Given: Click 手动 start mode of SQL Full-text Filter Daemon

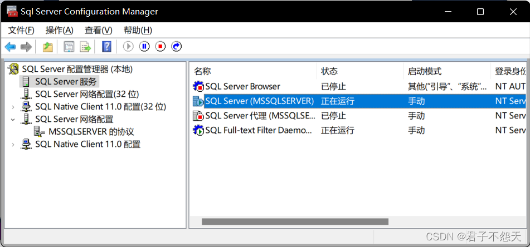Looking at the screenshot, I should [x=416, y=130].
